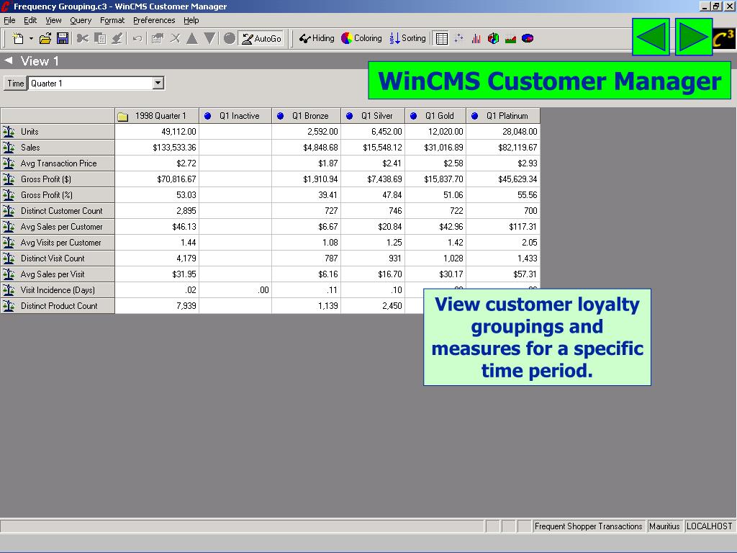Click the Delete X icon
This screenshot has height=553, width=737.
175,39
